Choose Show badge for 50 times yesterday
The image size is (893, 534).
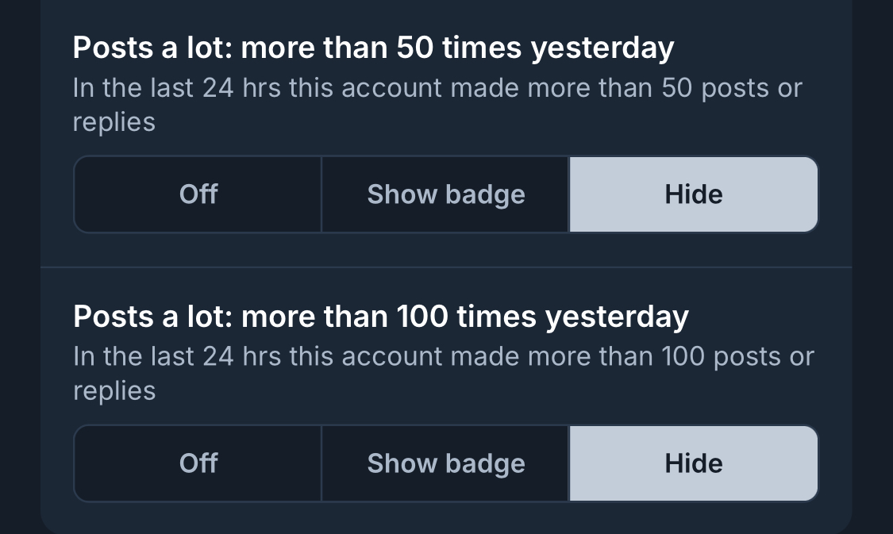[x=445, y=194]
